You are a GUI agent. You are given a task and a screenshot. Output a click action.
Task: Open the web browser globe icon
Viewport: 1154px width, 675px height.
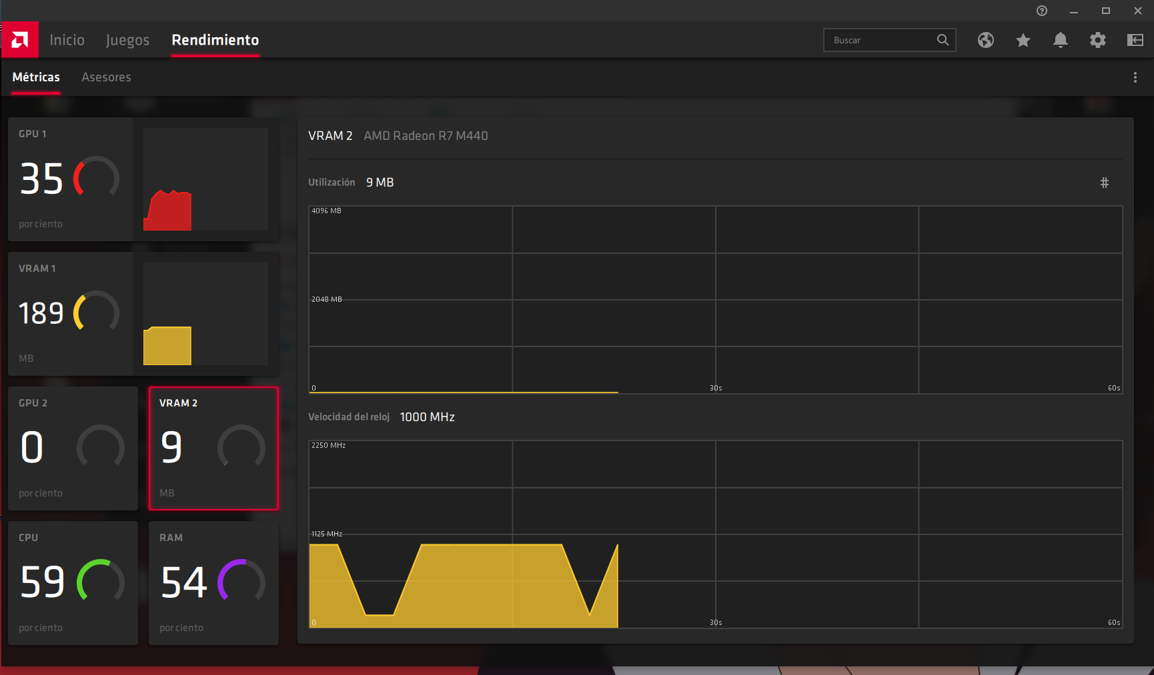pos(986,40)
